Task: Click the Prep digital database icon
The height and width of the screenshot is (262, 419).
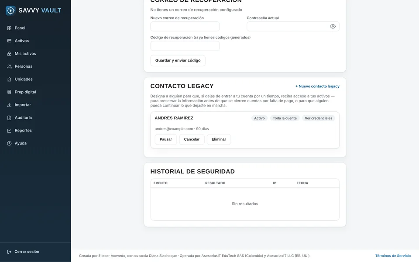Action: tap(9, 92)
